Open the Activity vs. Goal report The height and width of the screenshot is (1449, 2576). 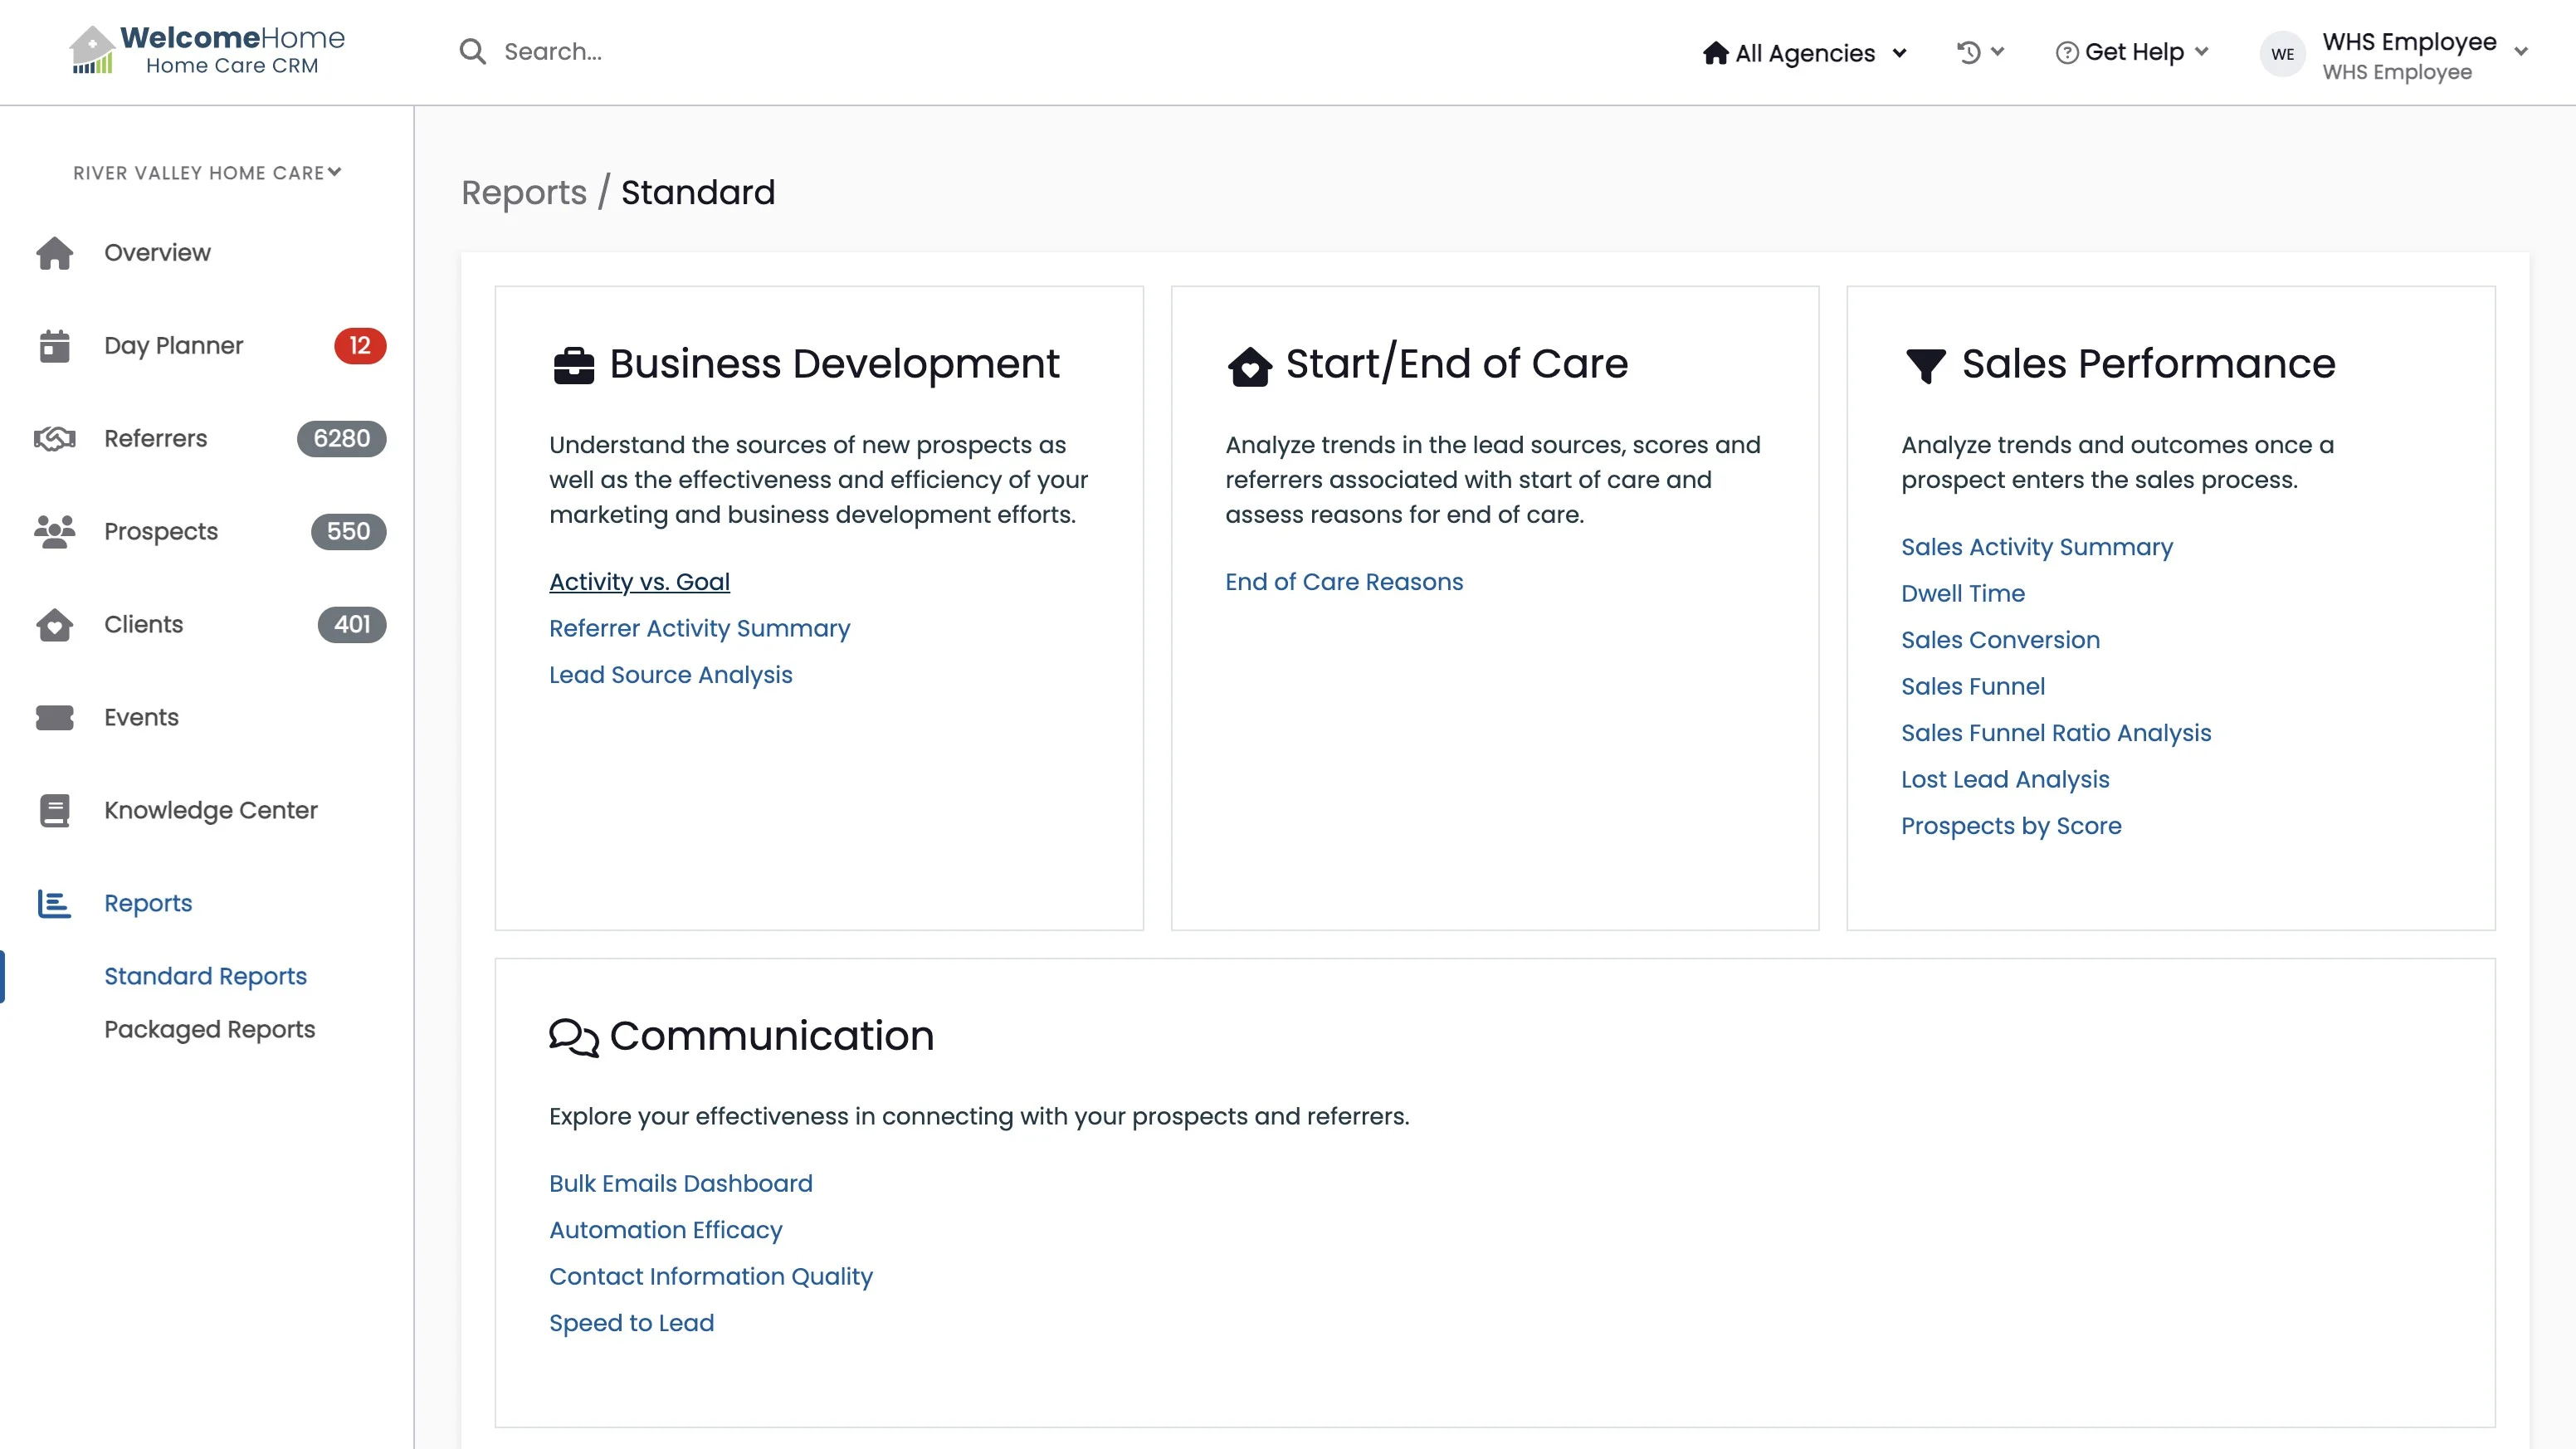(x=639, y=582)
